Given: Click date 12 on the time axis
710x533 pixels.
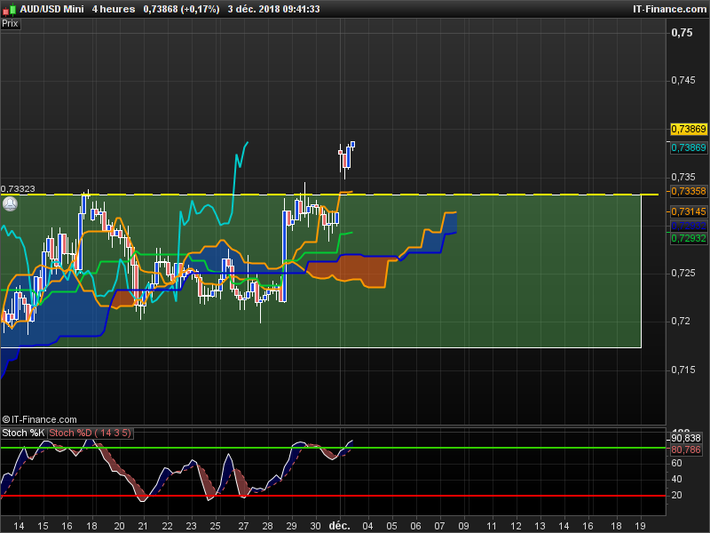Looking at the screenshot, I should (516, 526).
